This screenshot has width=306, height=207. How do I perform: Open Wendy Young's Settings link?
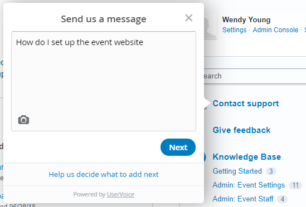235,30
